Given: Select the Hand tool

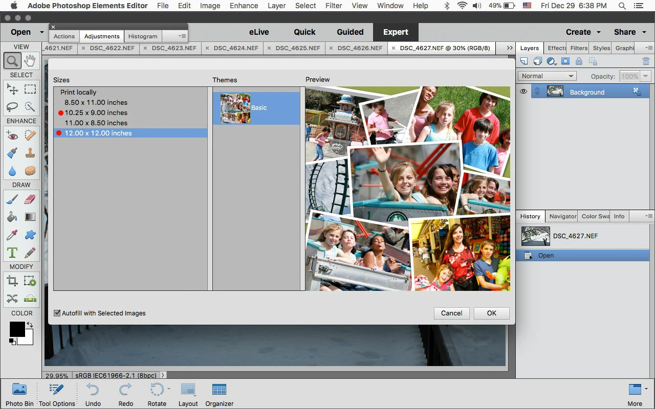Looking at the screenshot, I should (x=30, y=61).
